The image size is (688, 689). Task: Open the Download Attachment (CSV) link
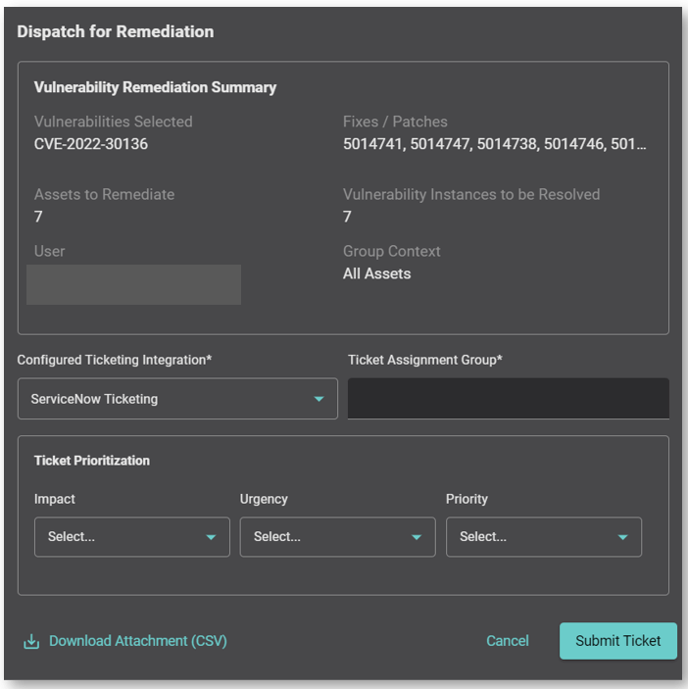point(137,641)
